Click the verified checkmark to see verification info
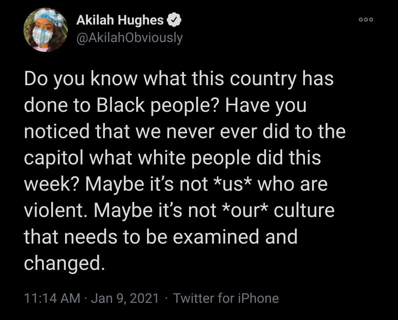This screenshot has height=320, width=398. (x=174, y=20)
